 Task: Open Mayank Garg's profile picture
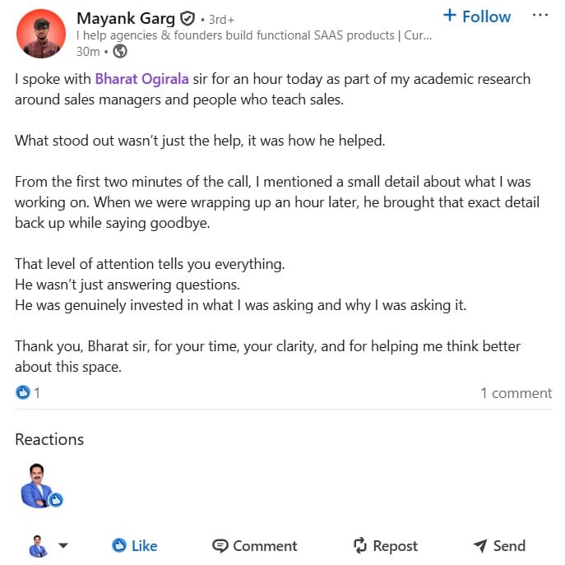[40, 34]
